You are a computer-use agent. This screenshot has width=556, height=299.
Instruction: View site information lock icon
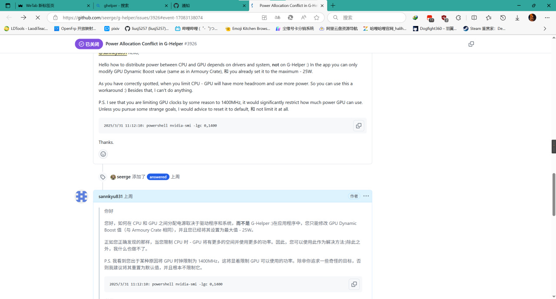pyautogui.click(x=55, y=18)
